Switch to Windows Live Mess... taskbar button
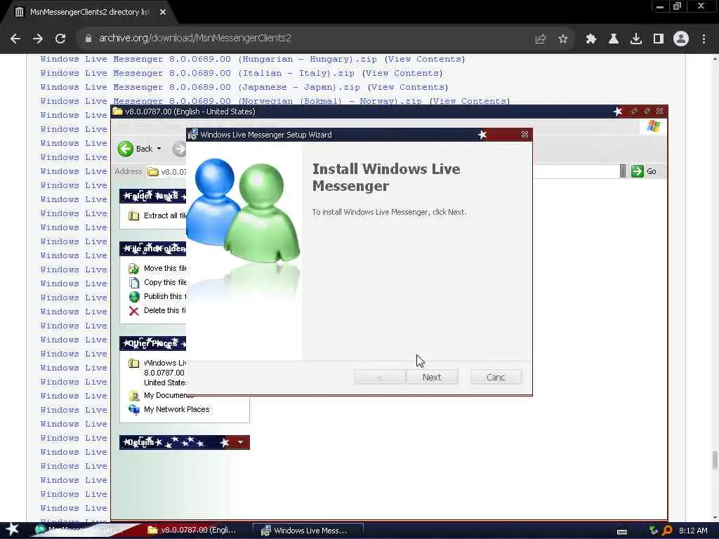The height and width of the screenshot is (539, 719). pyautogui.click(x=308, y=531)
